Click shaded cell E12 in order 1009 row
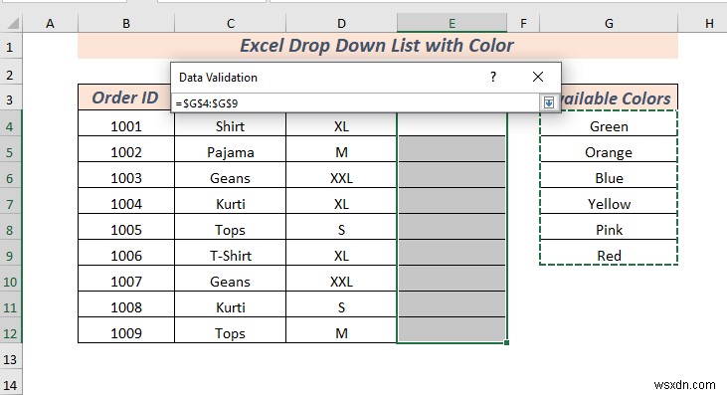727x395 pixels. [x=453, y=330]
